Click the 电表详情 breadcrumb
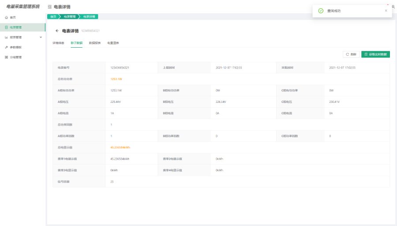The height and width of the screenshot is (226, 397). point(89,17)
